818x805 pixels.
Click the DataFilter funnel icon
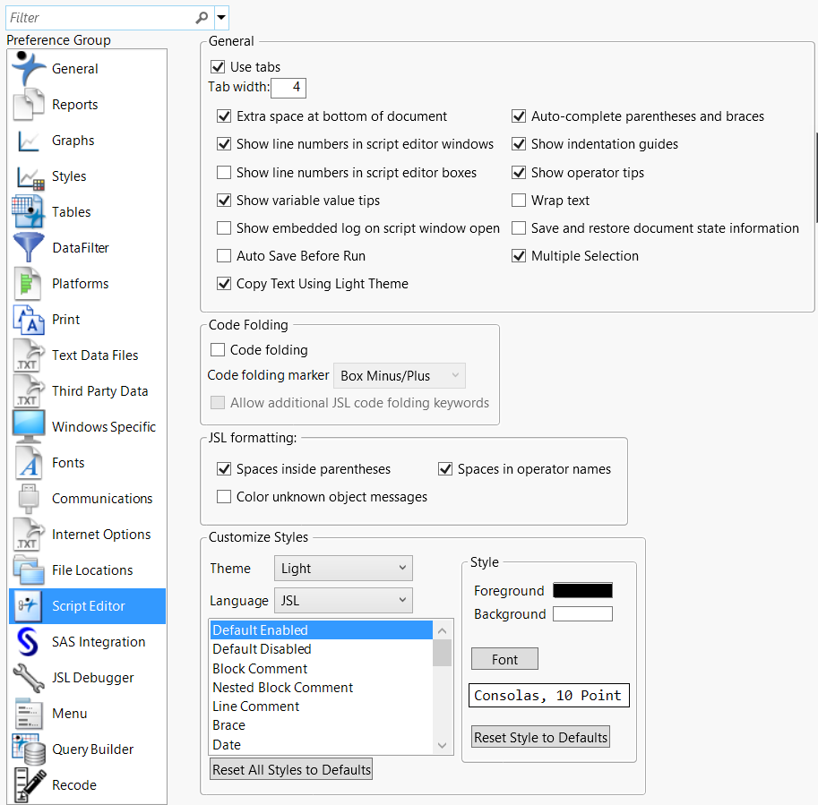[29, 248]
